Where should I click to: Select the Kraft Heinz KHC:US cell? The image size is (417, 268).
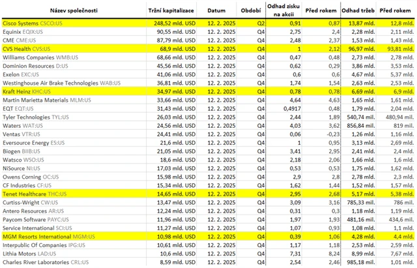27,91
